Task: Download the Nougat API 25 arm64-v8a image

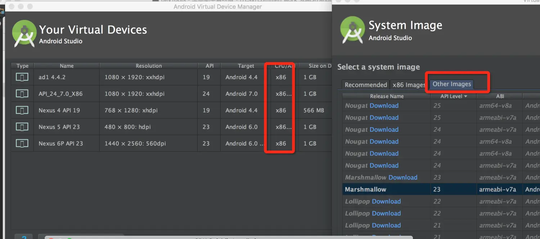Action: (384, 106)
